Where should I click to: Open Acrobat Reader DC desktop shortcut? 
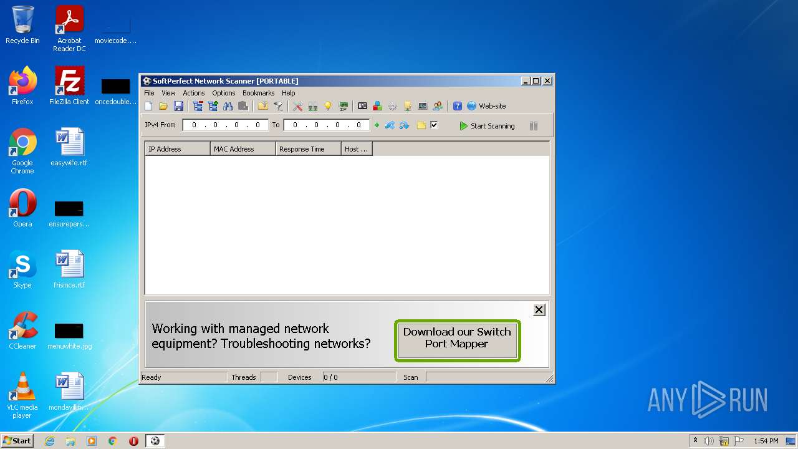click(x=69, y=29)
